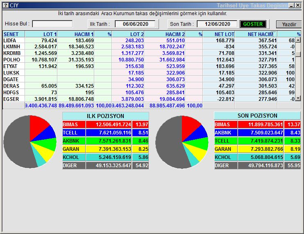The width and height of the screenshot is (304, 234).
Task: Sort by the NET HACIM column header
Action: coord(260,34)
